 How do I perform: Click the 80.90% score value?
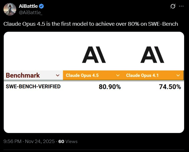pos(110,87)
